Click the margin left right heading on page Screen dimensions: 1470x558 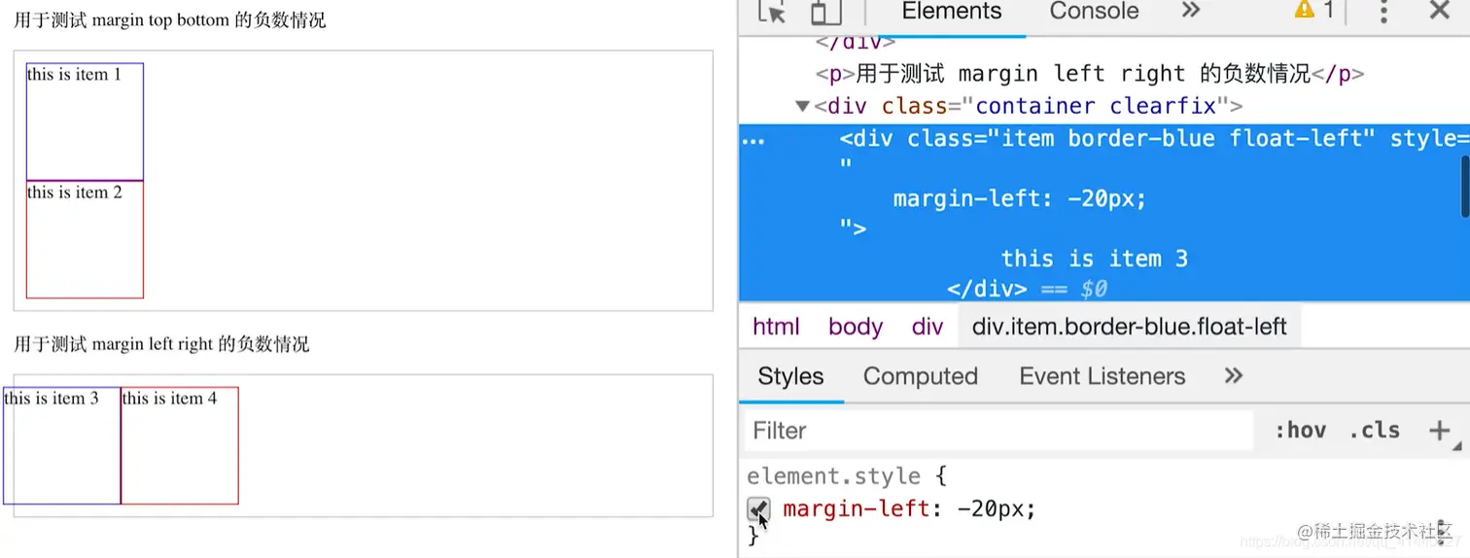(161, 344)
